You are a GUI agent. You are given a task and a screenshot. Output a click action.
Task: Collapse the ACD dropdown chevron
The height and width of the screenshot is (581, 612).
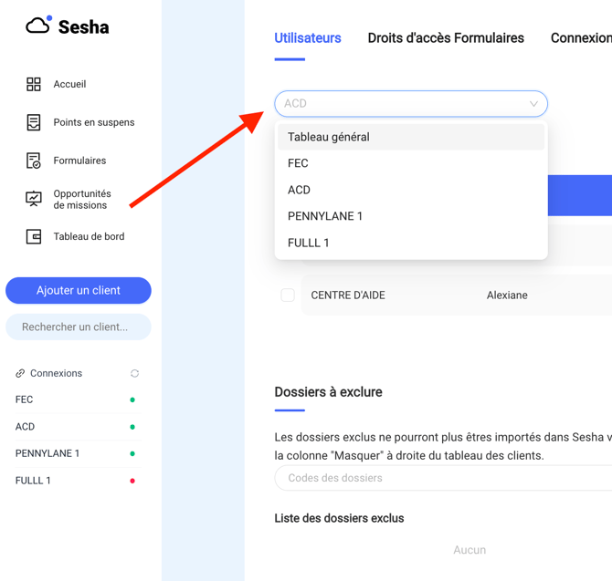[533, 104]
